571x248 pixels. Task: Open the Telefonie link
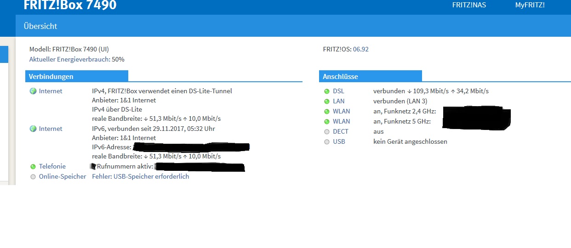(x=52, y=167)
